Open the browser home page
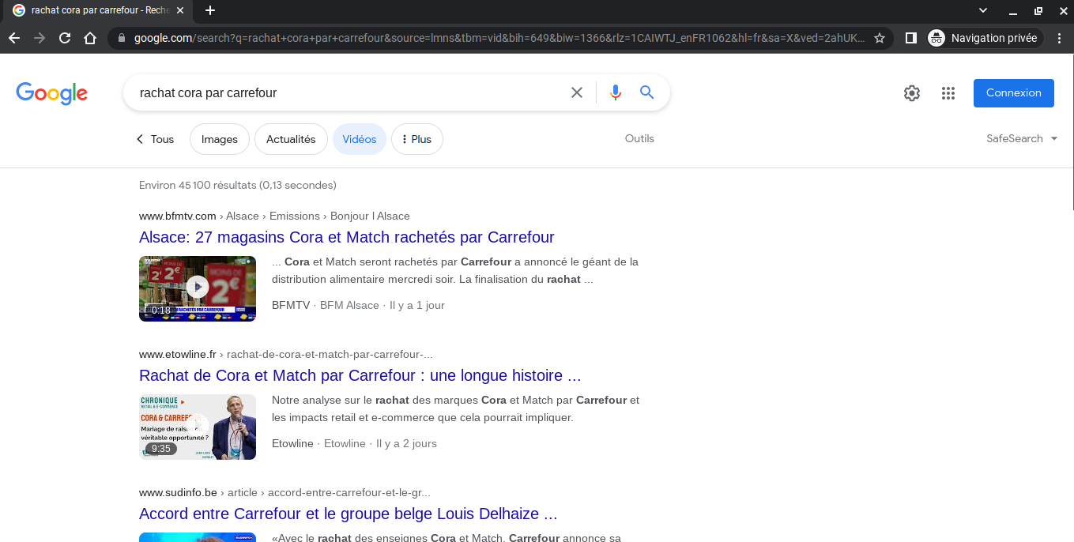The height and width of the screenshot is (542, 1074). pos(90,38)
